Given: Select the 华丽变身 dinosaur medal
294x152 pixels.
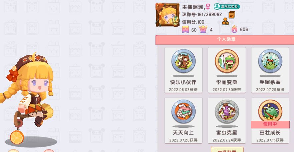Looking at the screenshot, I should pos(227,61).
